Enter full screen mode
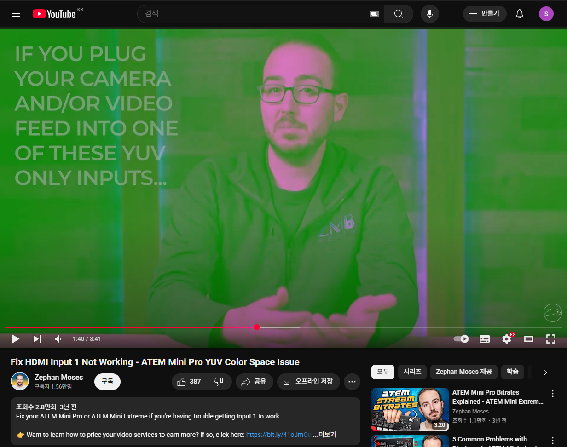This screenshot has width=567, height=447. click(551, 339)
